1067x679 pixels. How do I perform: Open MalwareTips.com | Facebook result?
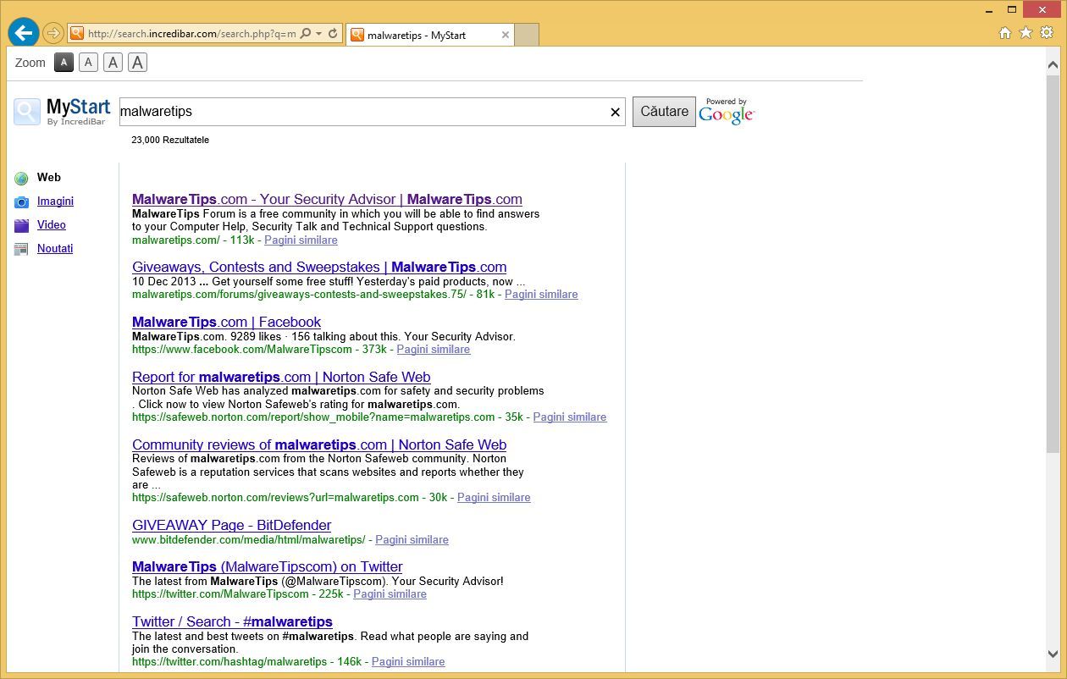pos(226,322)
